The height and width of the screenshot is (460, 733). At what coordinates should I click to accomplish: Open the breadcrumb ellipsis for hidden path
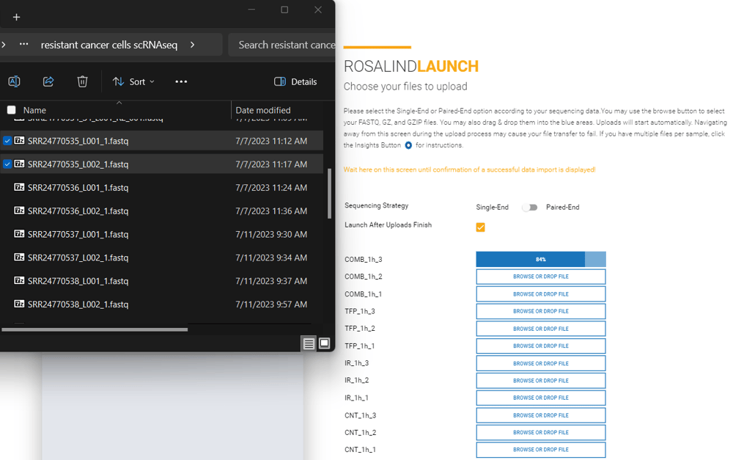(24, 45)
